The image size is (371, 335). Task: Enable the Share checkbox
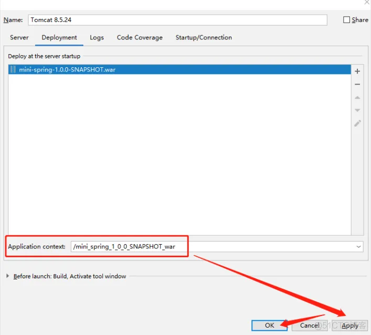point(346,20)
